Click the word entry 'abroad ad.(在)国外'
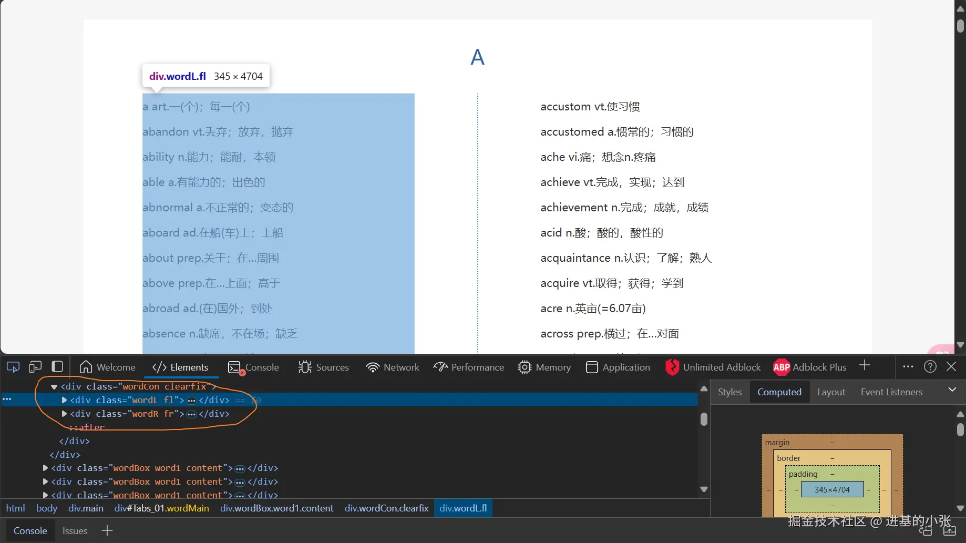The height and width of the screenshot is (543, 966). pyautogui.click(x=208, y=309)
